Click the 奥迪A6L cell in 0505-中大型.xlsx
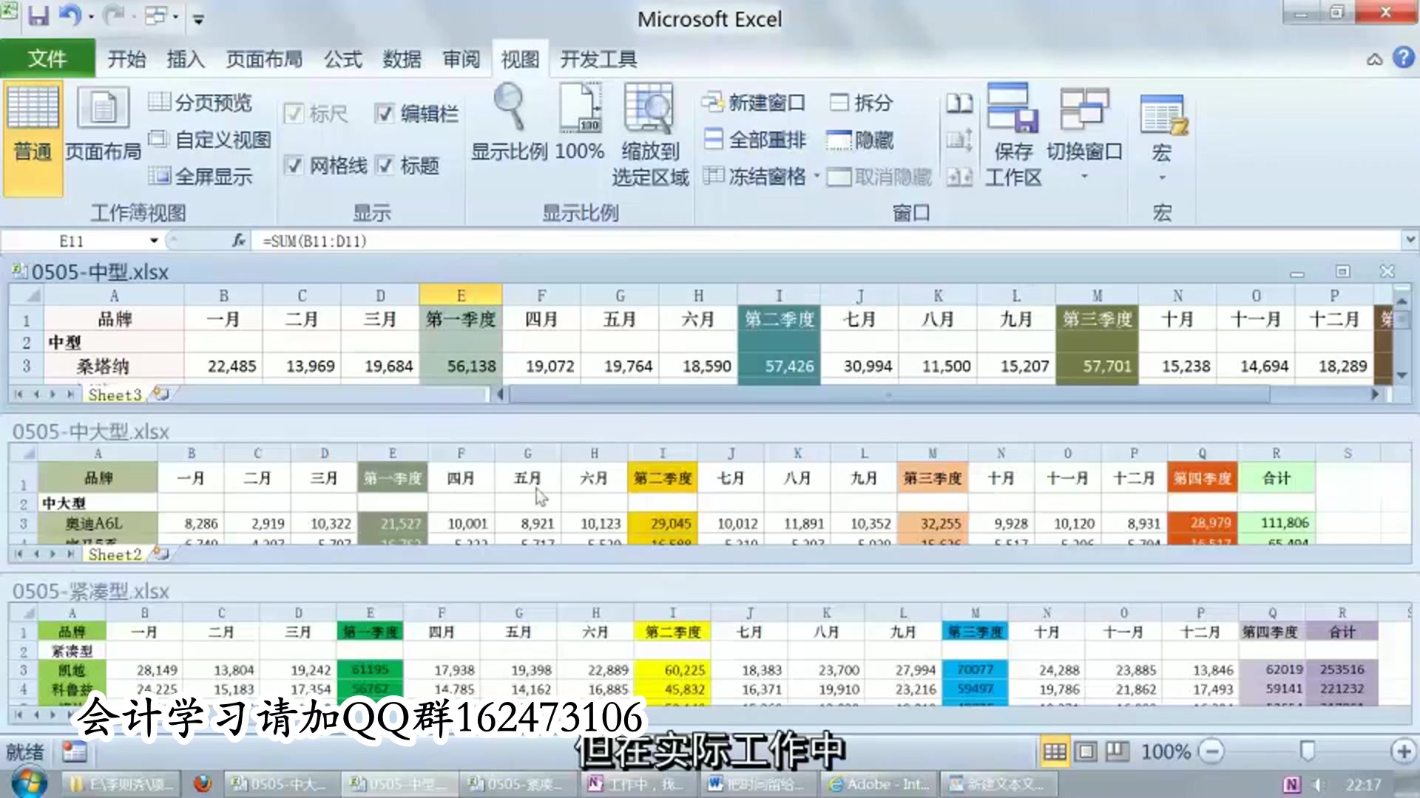The width and height of the screenshot is (1420, 798). coord(98,523)
